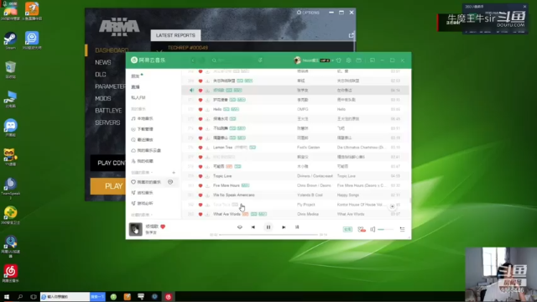Add a new playlist with plus icon
Image resolution: width=537 pixels, height=302 pixels.
[x=174, y=173]
